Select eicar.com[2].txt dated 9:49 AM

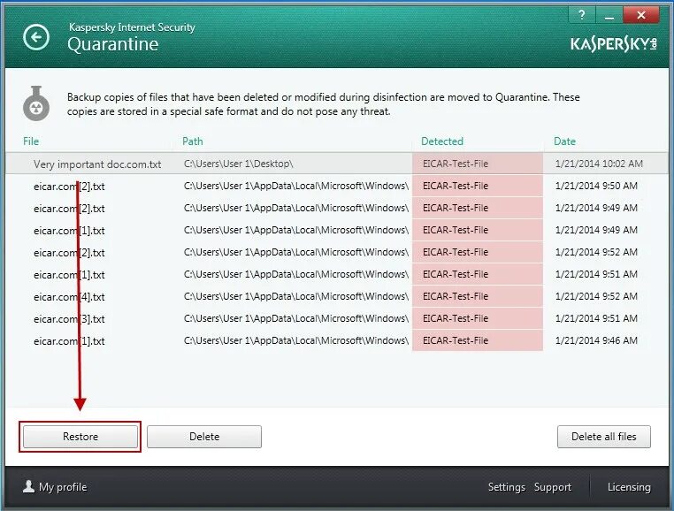point(337,208)
